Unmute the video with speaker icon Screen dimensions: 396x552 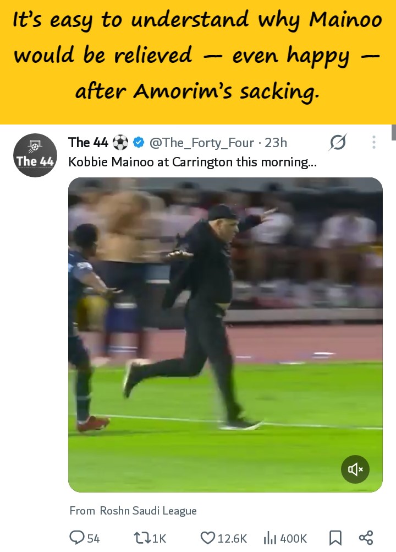coord(355,469)
